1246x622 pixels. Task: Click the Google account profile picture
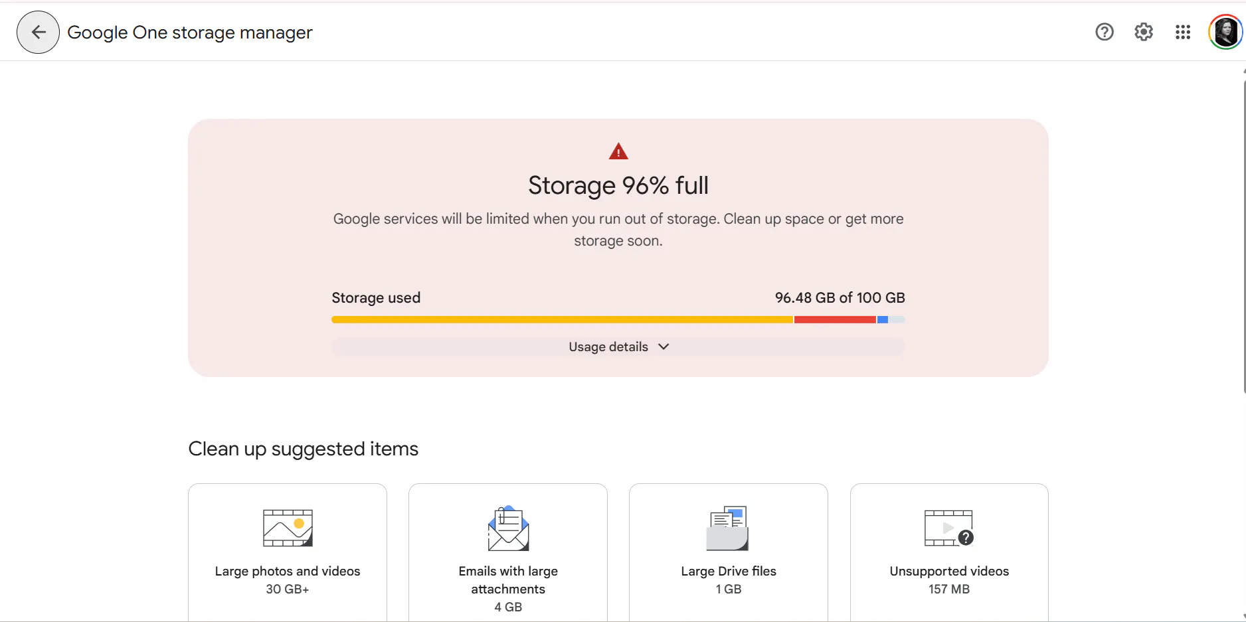1225,32
